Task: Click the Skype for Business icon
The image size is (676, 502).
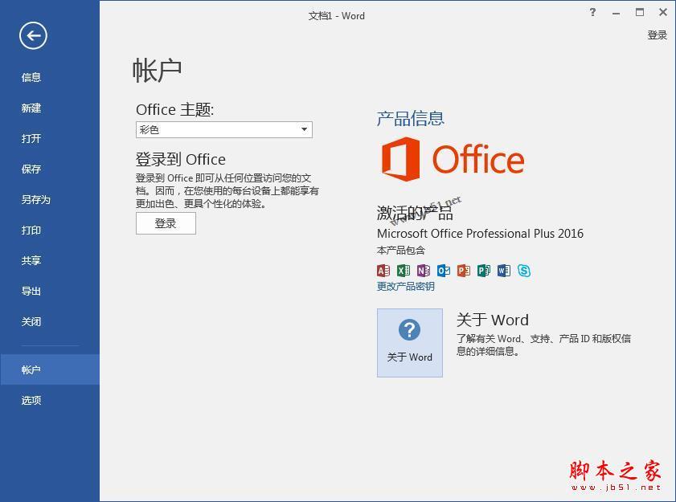Action: pyautogui.click(x=524, y=270)
